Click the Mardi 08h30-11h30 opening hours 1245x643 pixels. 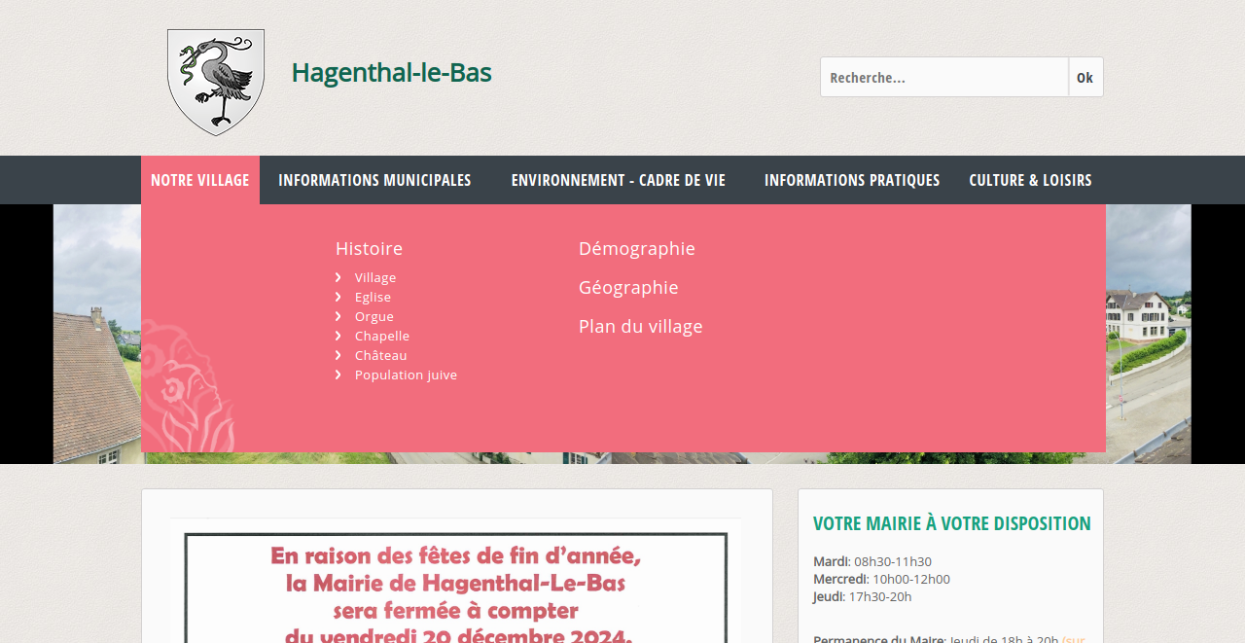872,561
